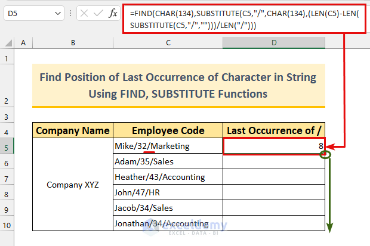Screen dimensions: 370x246
Task: Select row 10 header
Action: [7, 223]
